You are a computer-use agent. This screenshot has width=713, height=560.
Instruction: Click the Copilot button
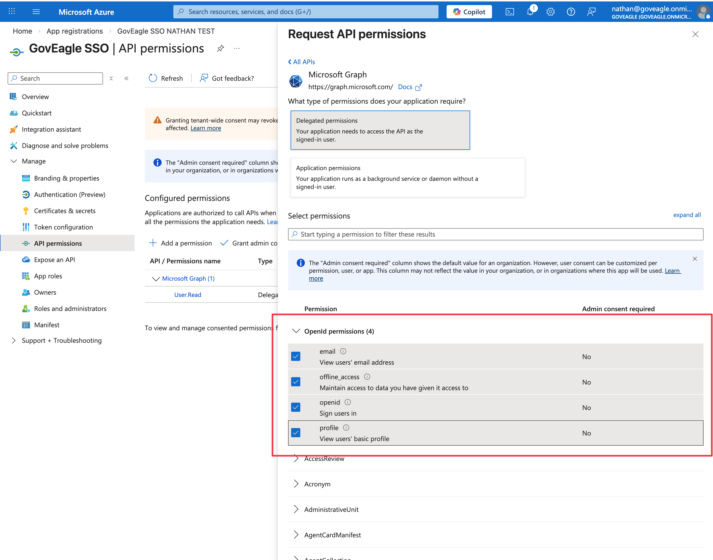point(469,12)
